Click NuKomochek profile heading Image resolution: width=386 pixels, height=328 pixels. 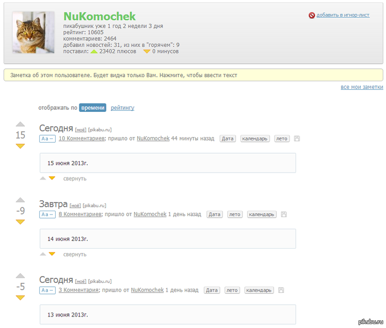[99, 17]
